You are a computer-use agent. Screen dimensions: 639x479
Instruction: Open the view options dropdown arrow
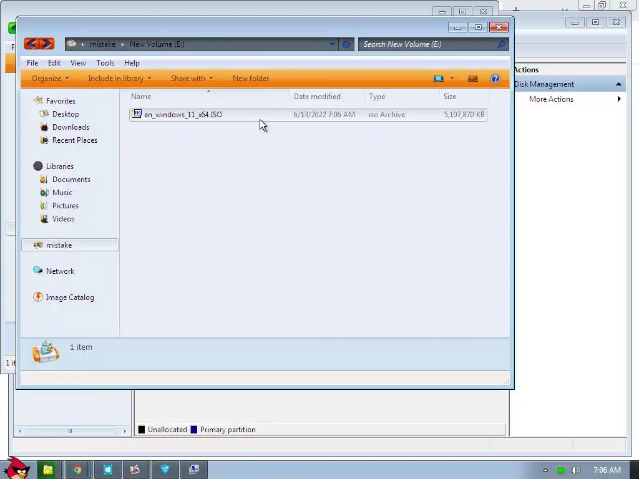coord(452,79)
